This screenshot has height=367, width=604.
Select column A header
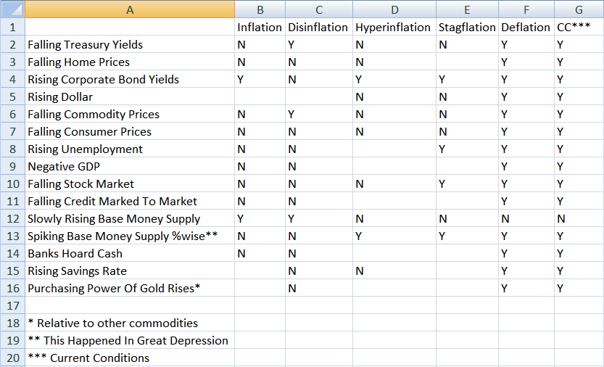(130, 9)
